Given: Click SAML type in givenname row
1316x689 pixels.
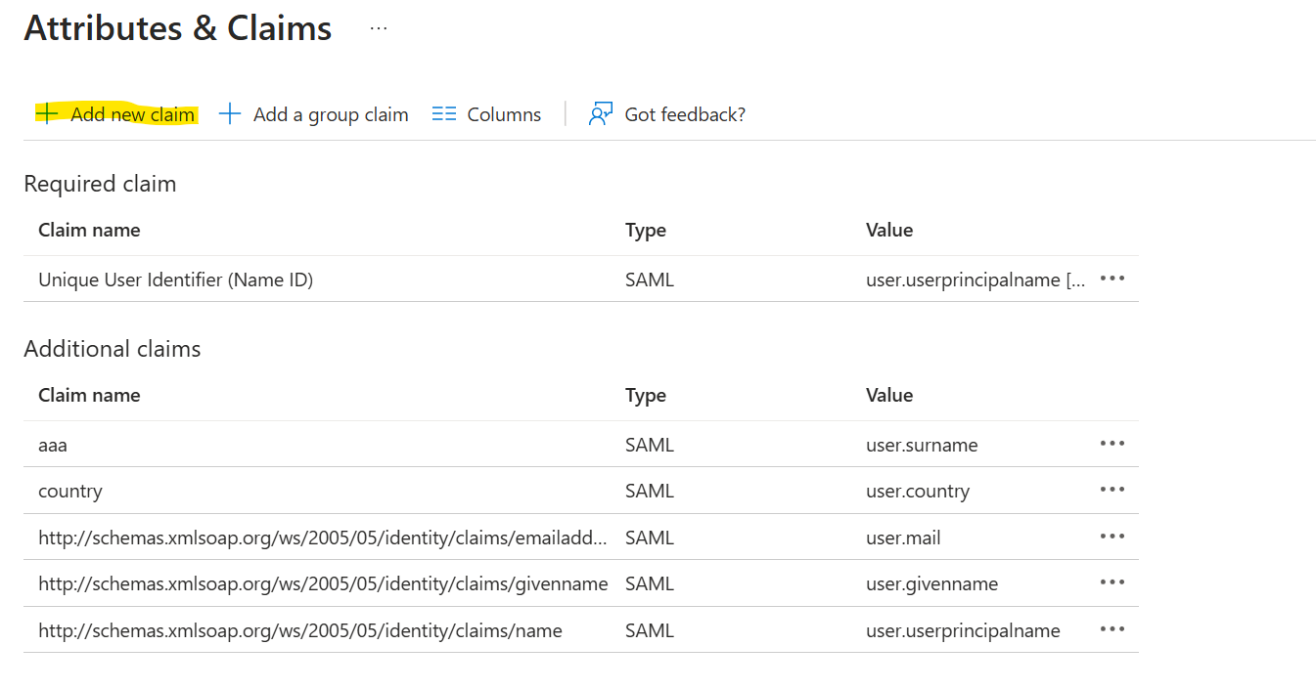Looking at the screenshot, I should click(x=650, y=584).
